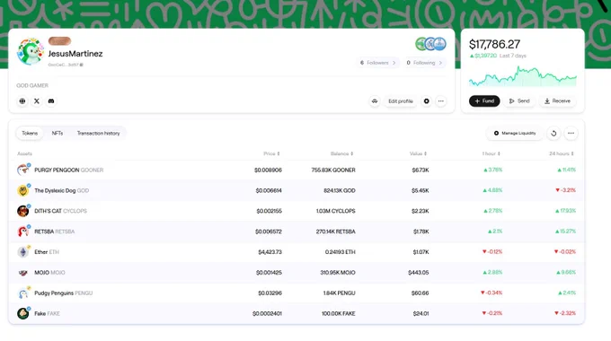
Task: Click the Pudgy Penguins token icon
Action: click(23, 293)
